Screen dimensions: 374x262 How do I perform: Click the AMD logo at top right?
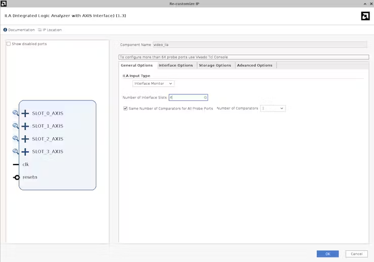tap(365, 16)
